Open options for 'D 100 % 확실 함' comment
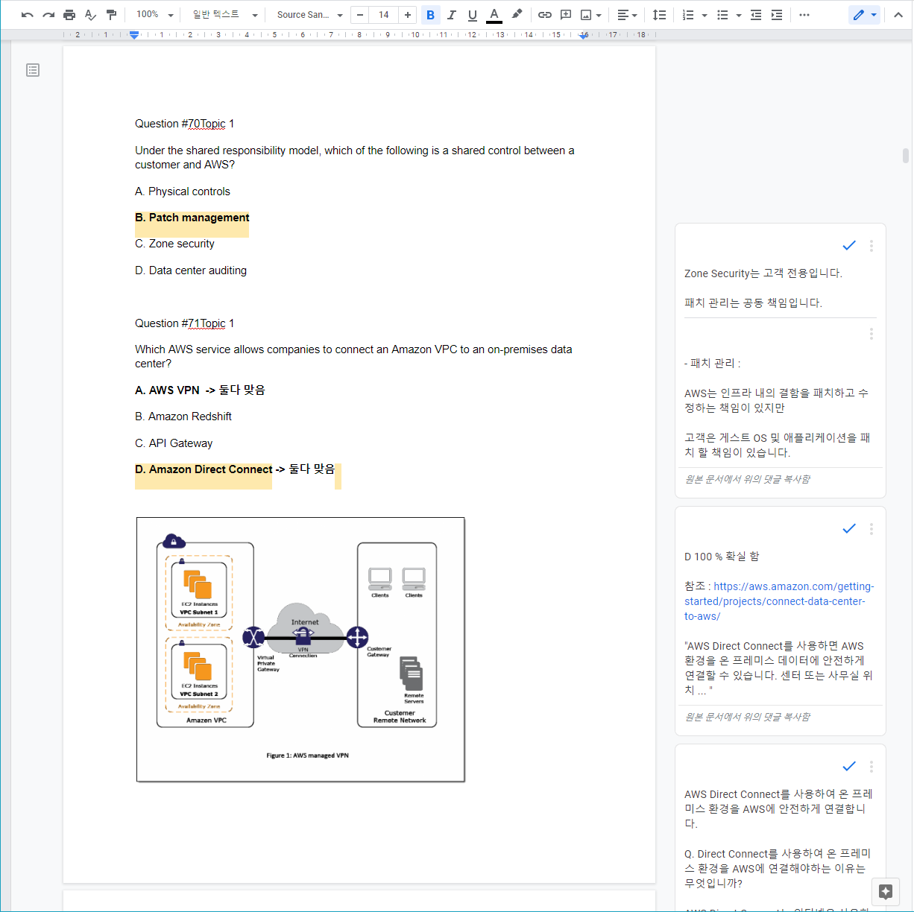Viewport: 914px width, 912px height. point(871,528)
